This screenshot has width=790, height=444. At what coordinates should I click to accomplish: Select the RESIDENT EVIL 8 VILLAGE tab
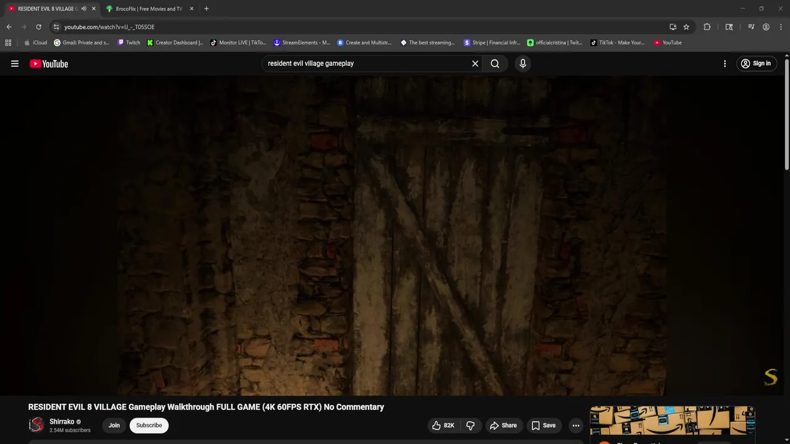pos(46,9)
